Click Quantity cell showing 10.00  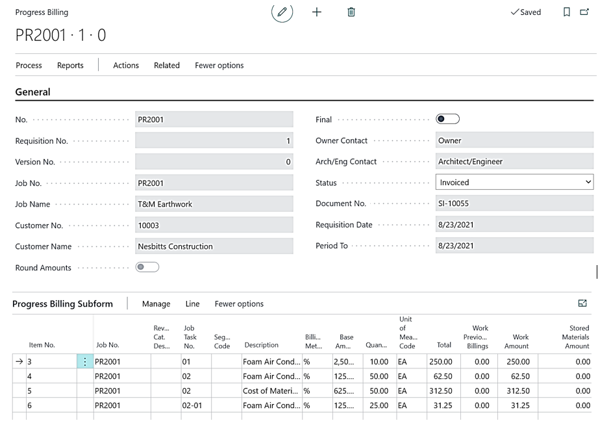pos(379,361)
